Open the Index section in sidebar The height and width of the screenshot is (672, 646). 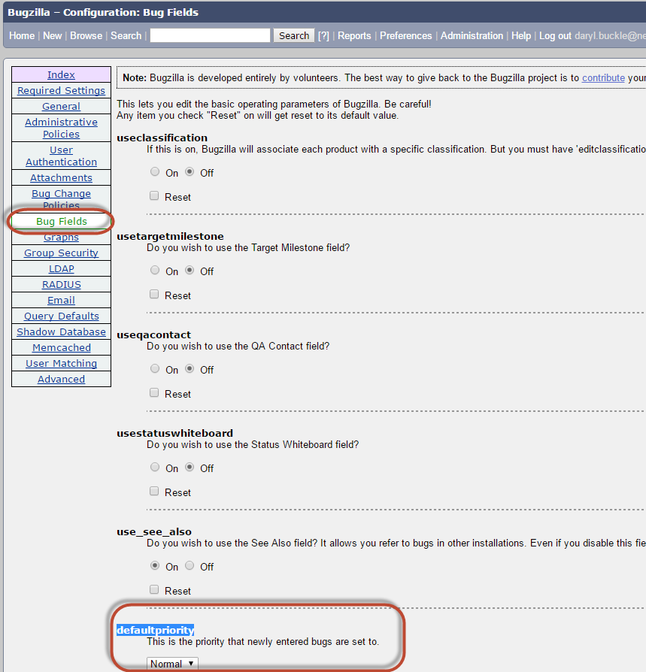[x=62, y=74]
